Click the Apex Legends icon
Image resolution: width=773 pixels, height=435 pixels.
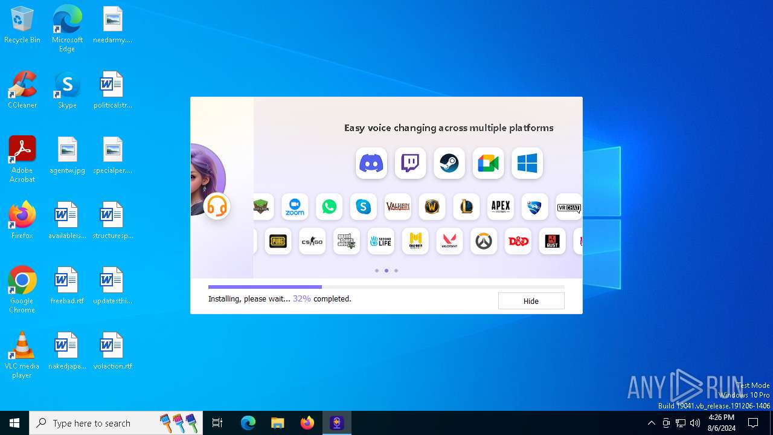(x=501, y=207)
